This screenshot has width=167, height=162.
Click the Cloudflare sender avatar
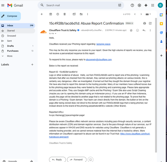[43, 32]
